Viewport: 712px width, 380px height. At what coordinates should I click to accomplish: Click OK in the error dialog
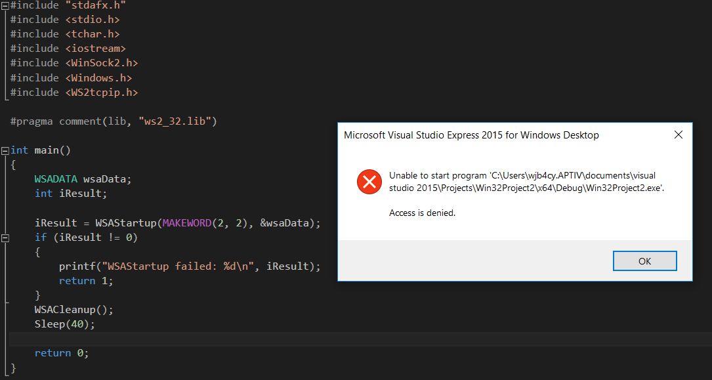point(644,261)
